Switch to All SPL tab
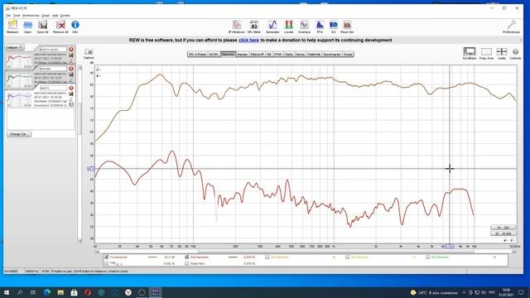 [214, 54]
